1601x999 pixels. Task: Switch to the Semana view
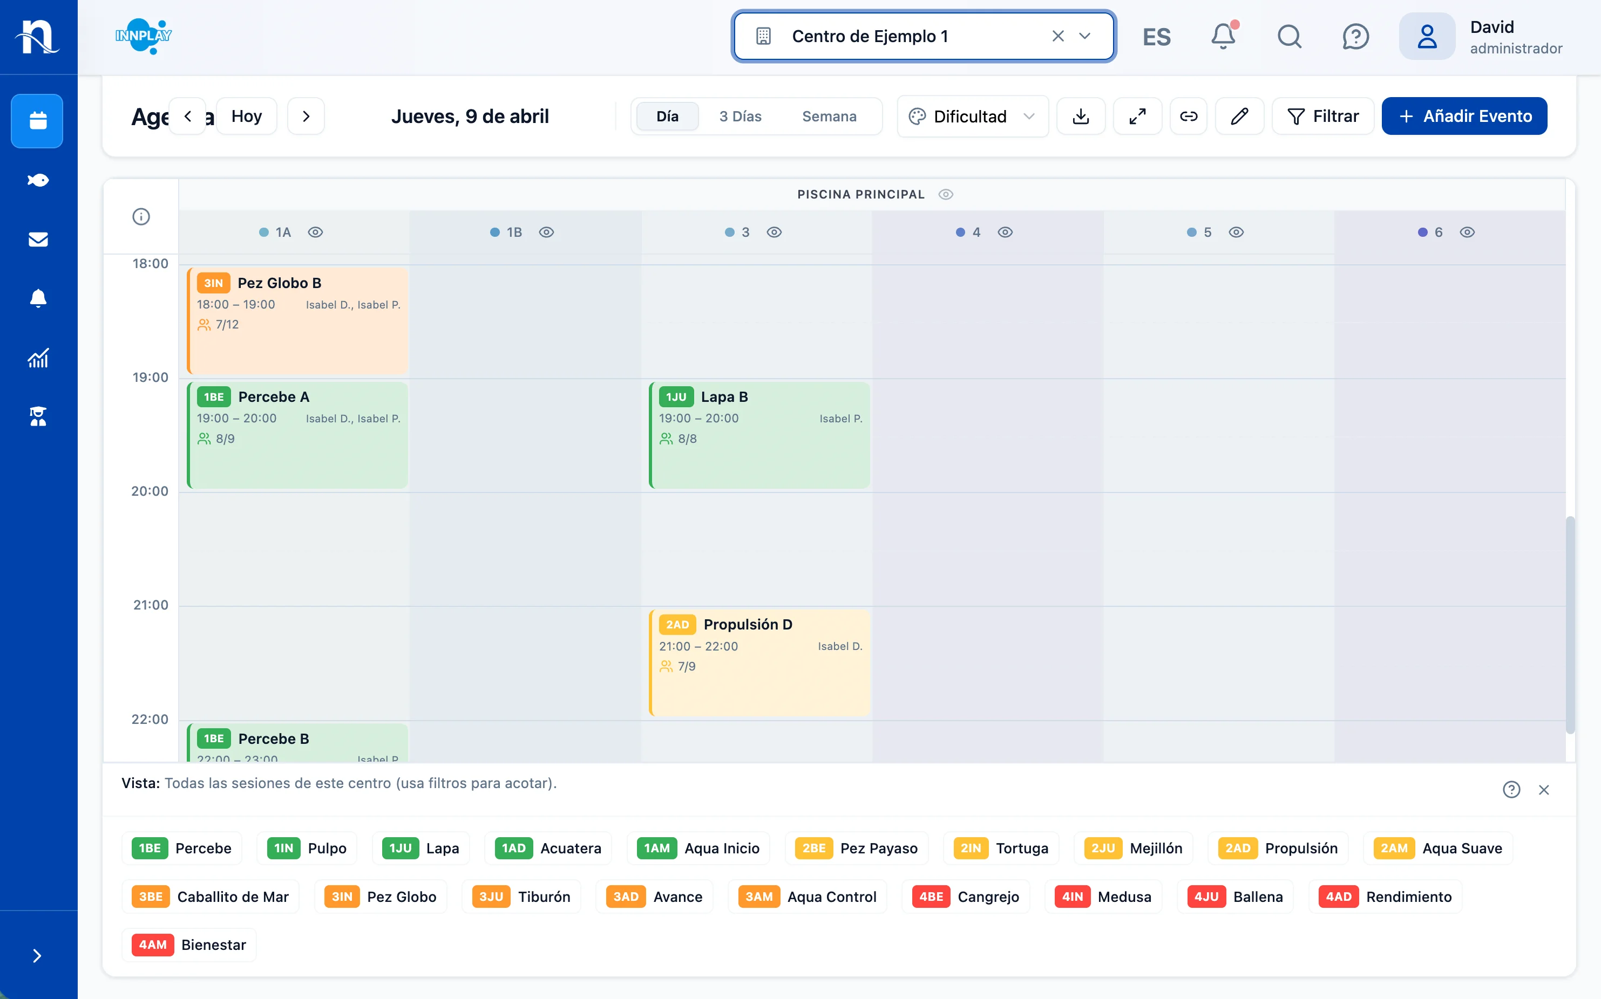[829, 117]
